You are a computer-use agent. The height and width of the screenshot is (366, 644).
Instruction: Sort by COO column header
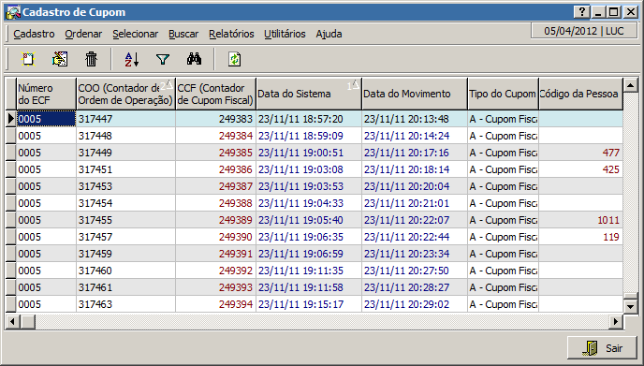tap(125, 94)
